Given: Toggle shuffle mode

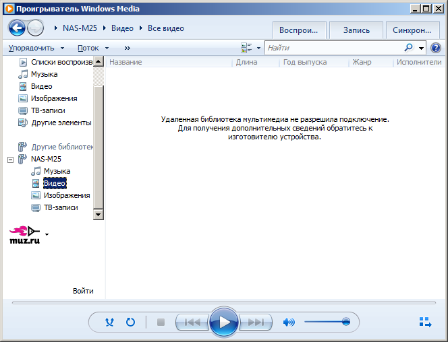Looking at the screenshot, I should coord(109,322).
